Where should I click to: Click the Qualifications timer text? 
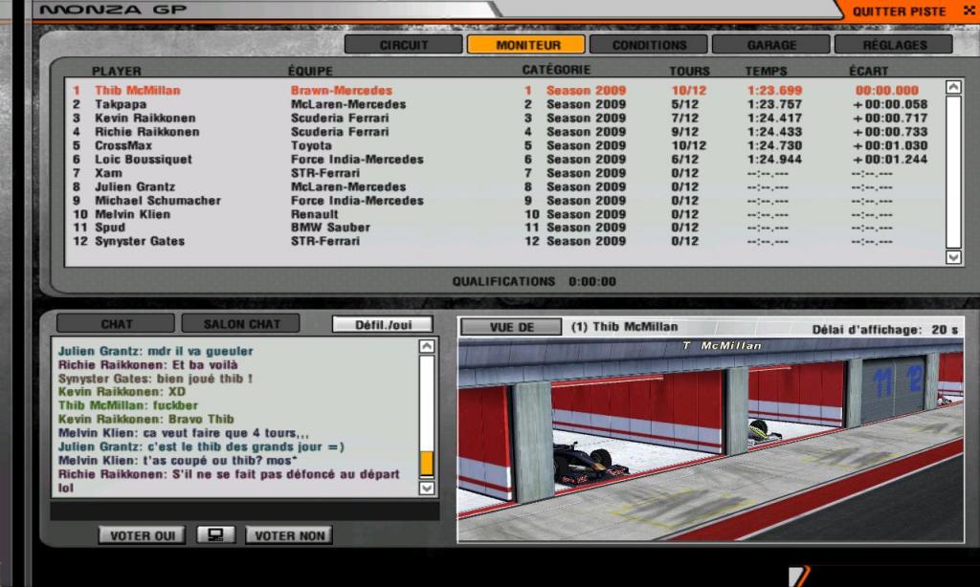pos(534,282)
